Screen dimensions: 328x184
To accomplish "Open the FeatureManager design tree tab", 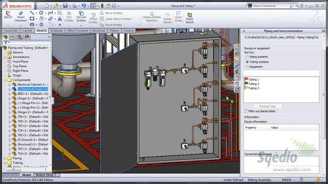I will 6,37.
